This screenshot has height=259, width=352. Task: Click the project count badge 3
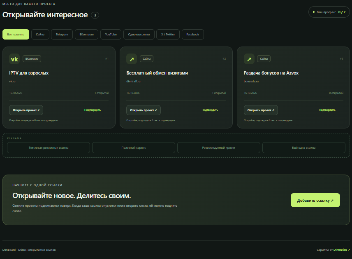coord(95,15)
